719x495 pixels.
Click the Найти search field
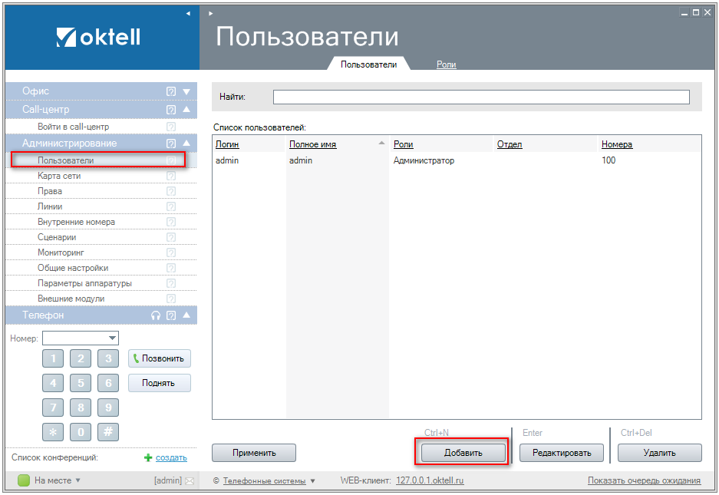click(480, 97)
